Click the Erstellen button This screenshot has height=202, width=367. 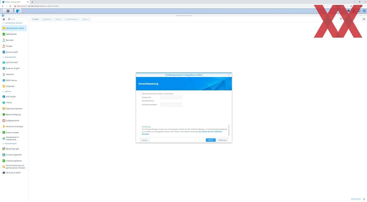(35, 19)
